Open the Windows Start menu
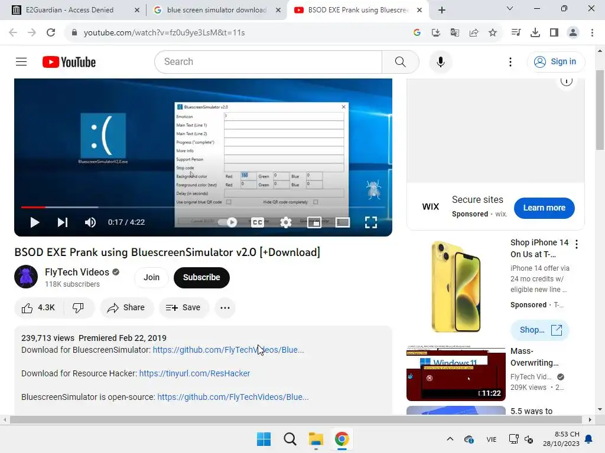 [264, 439]
